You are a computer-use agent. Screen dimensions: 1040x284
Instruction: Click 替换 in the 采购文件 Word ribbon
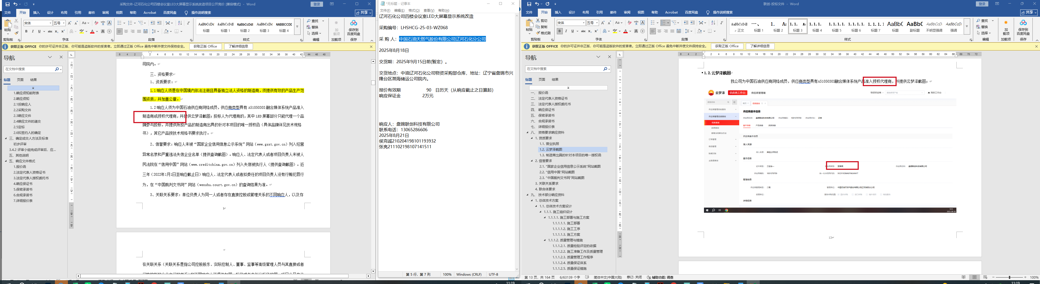coord(312,27)
